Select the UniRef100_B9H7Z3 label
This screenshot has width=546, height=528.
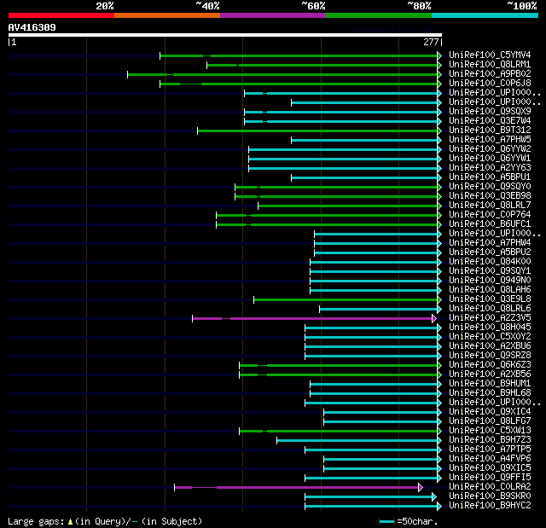point(490,440)
